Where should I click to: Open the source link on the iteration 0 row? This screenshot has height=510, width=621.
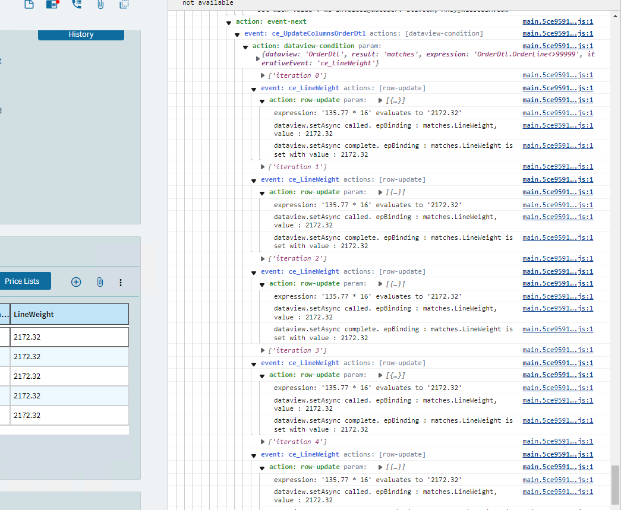coord(557,75)
